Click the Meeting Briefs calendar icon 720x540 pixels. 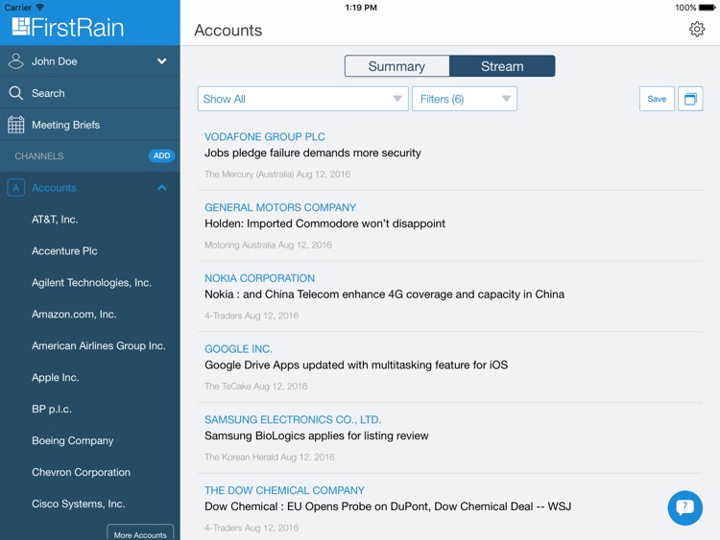[15, 125]
